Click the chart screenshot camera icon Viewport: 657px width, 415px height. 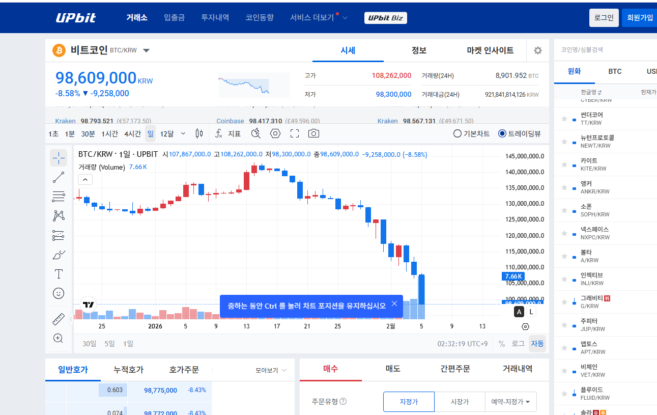313,133
